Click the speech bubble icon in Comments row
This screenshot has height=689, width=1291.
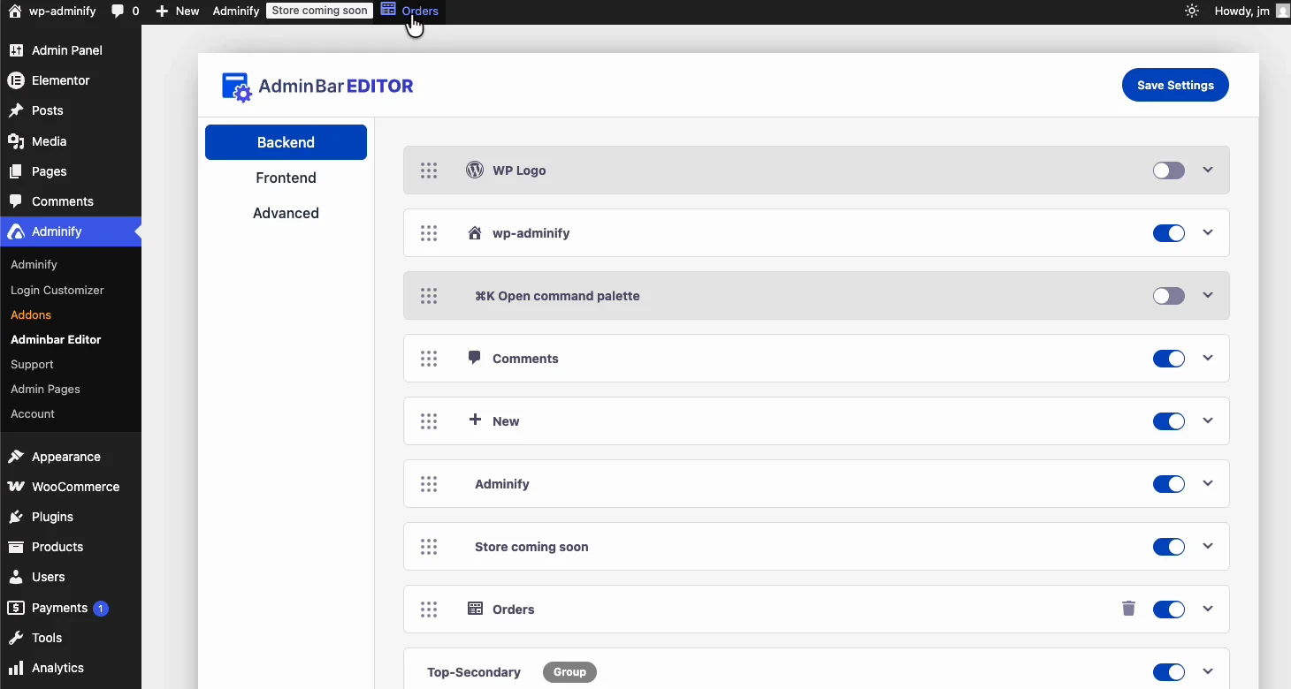[x=475, y=358]
